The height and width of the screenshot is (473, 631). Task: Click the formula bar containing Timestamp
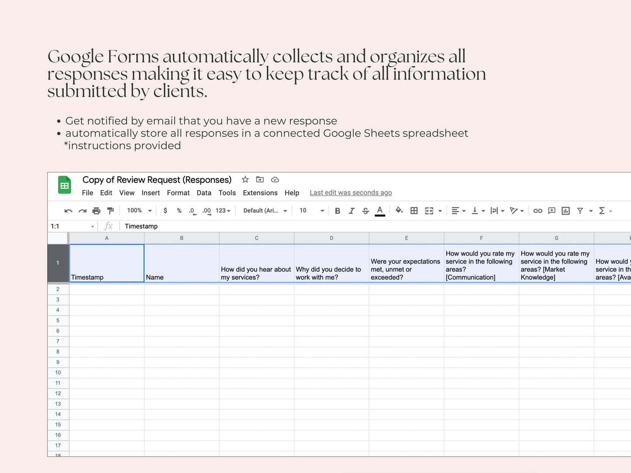click(376, 226)
